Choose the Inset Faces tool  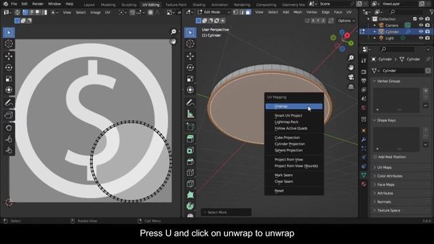[190, 150]
